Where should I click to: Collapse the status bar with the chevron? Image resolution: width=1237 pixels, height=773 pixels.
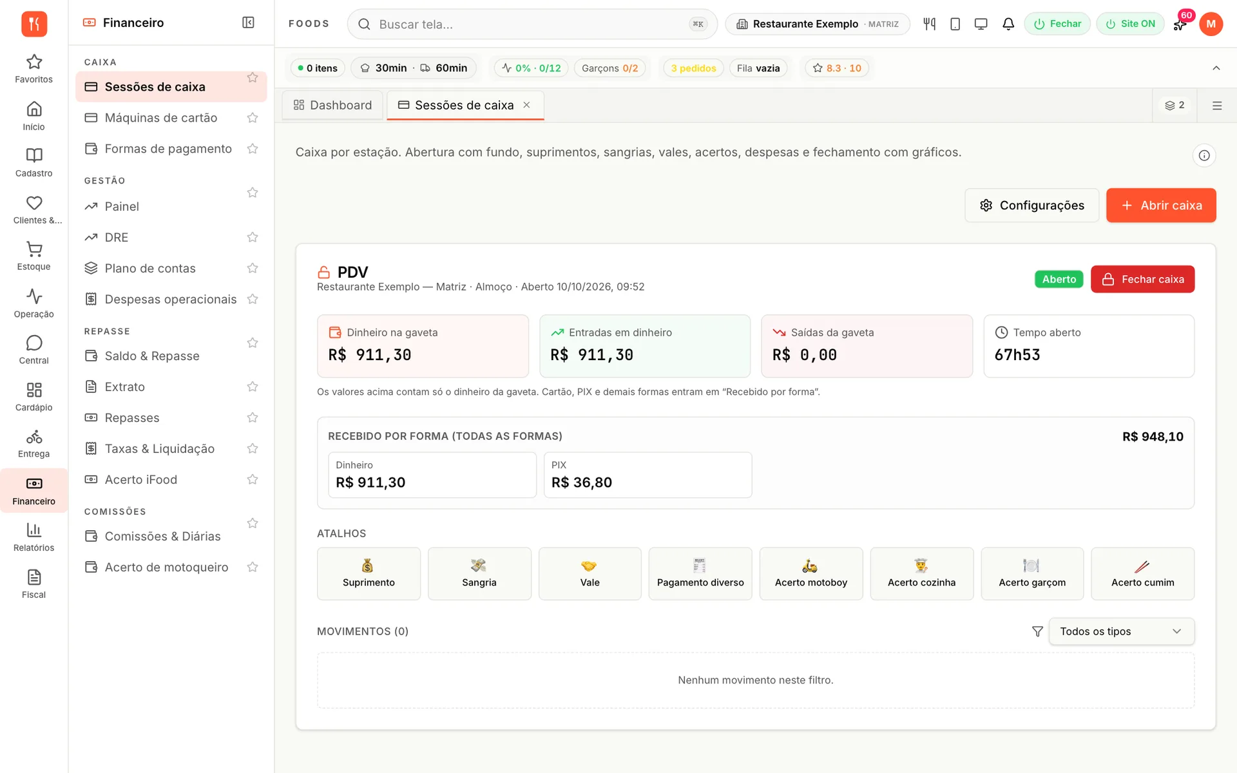(1216, 68)
